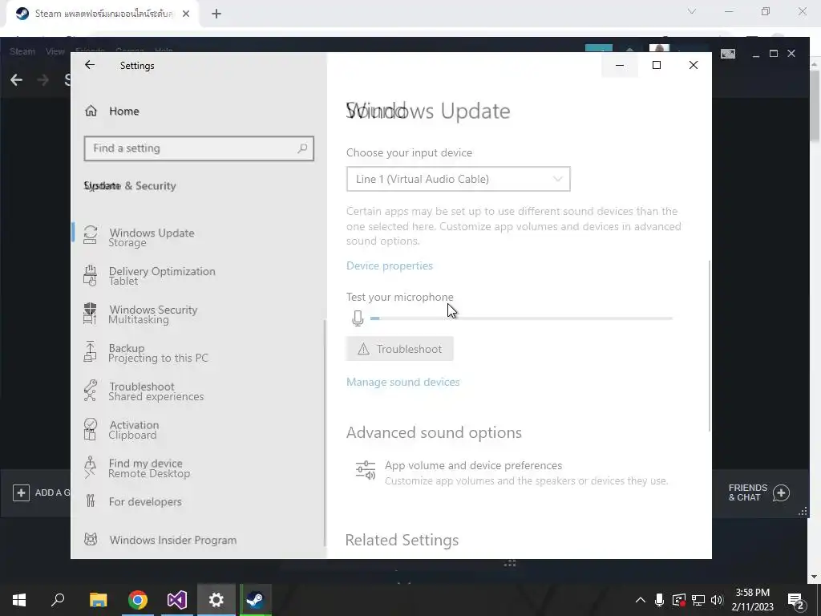This screenshot has width=821, height=616.
Task: Open Manage sound devices link
Action: pyautogui.click(x=402, y=382)
